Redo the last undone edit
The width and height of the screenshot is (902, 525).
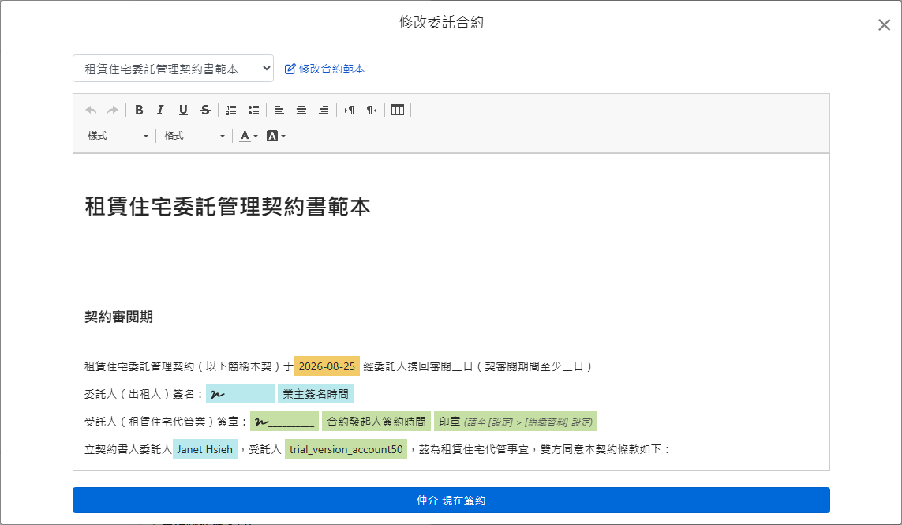pyautogui.click(x=113, y=110)
